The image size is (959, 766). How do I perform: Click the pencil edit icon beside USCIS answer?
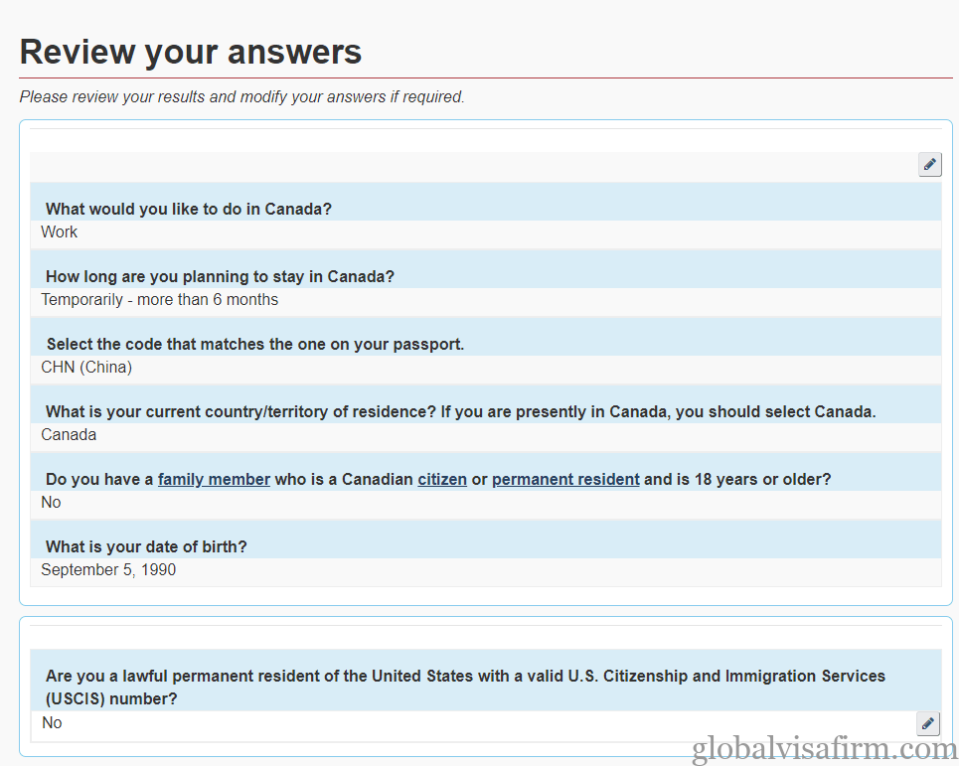click(x=928, y=724)
